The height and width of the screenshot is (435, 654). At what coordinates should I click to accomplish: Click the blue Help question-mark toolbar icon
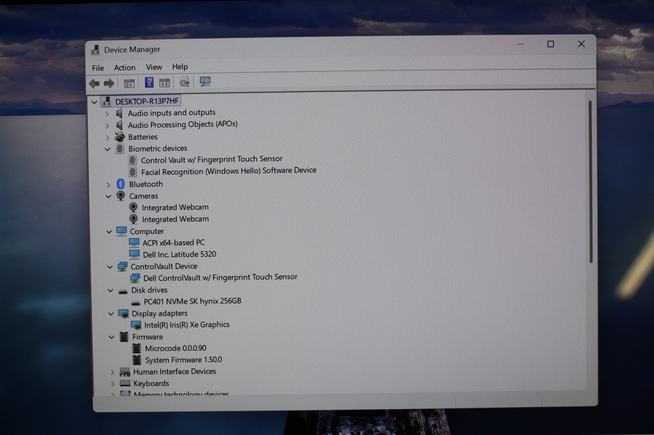(x=149, y=83)
